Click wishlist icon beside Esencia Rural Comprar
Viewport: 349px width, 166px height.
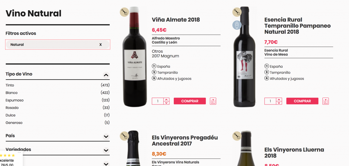(x=325, y=101)
